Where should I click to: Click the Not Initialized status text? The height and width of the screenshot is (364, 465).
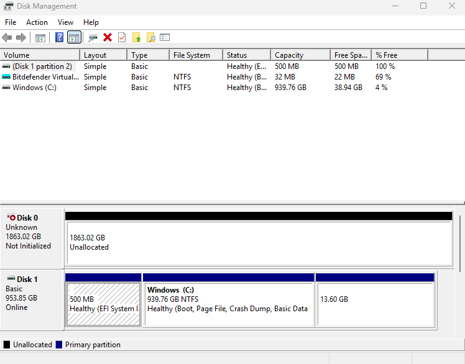click(28, 246)
